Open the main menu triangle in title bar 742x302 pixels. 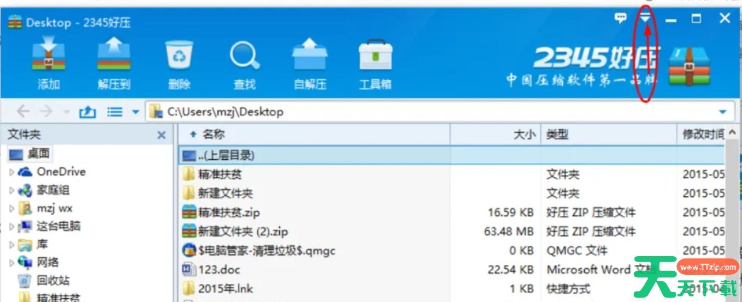[645, 18]
